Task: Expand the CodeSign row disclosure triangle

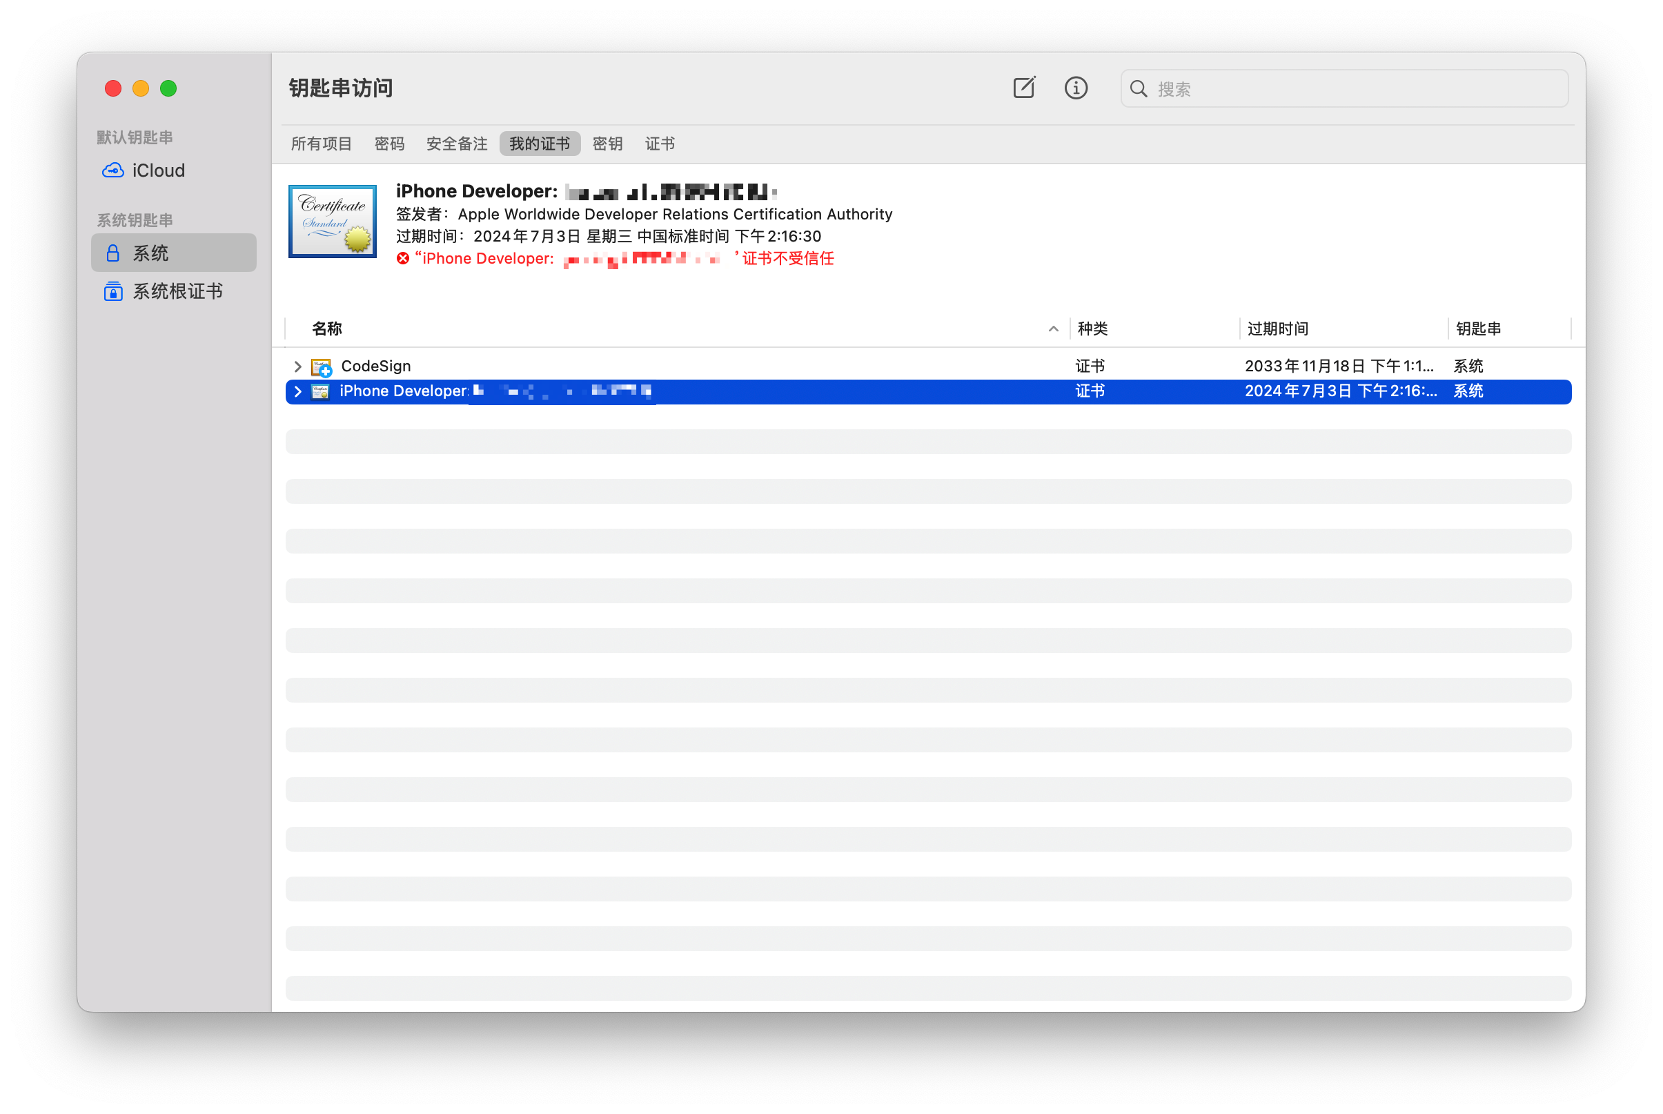Action: click(297, 366)
